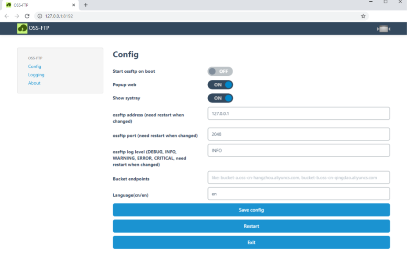
Task: Click the 'Show systray' label
Action: [x=126, y=98]
